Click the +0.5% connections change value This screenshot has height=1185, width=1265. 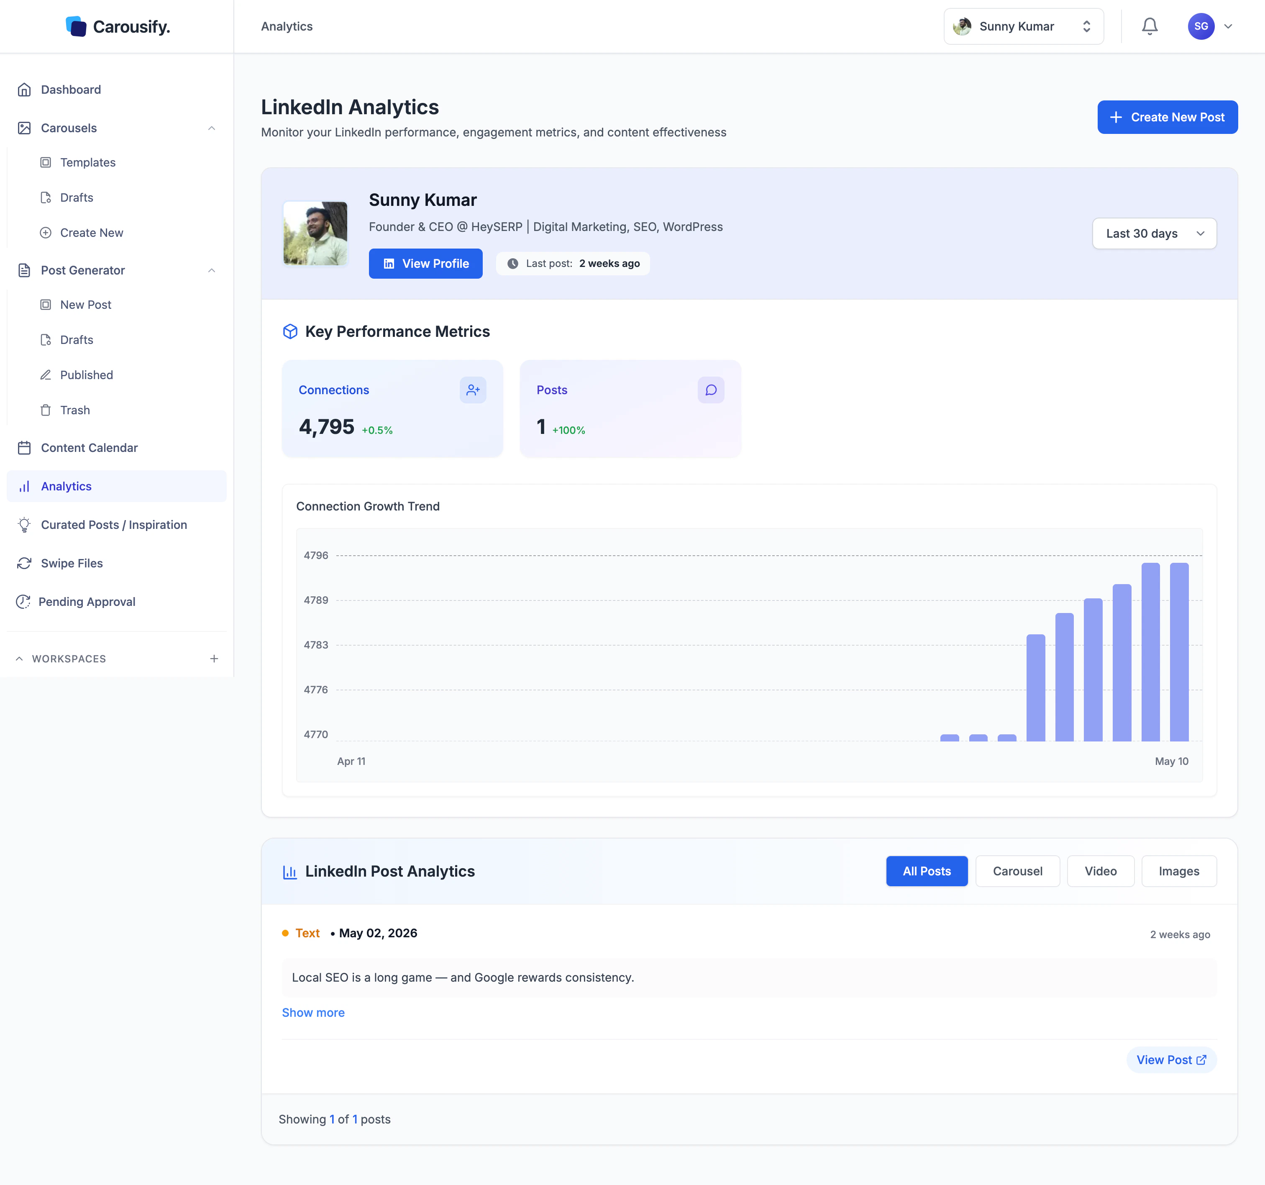tap(377, 431)
